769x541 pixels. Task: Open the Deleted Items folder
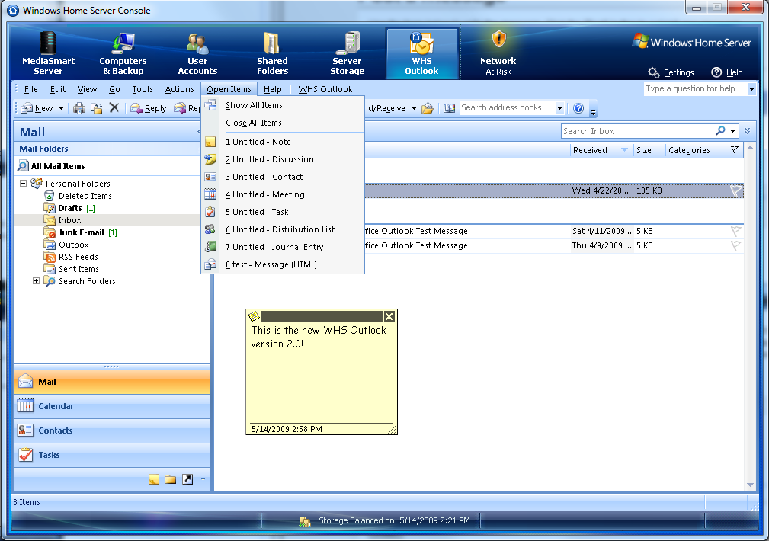[85, 196]
